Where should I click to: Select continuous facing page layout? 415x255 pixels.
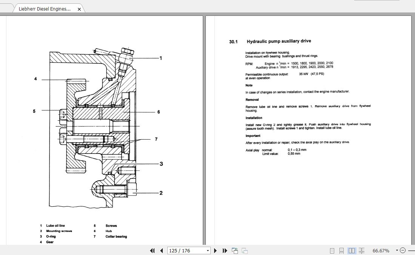tap(361, 250)
